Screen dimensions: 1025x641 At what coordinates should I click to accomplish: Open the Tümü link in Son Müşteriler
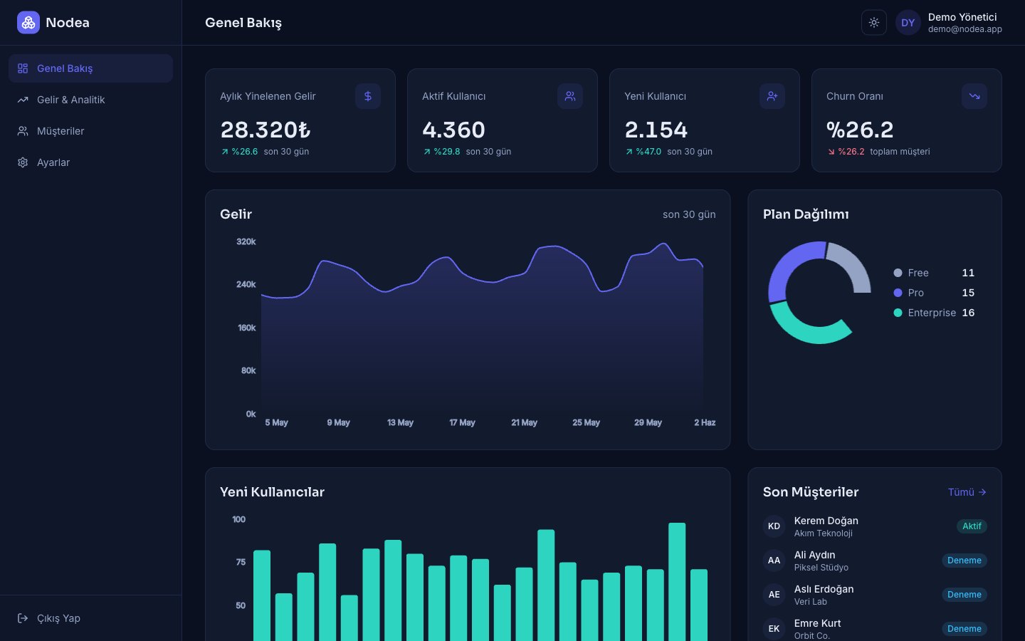pyautogui.click(x=967, y=492)
